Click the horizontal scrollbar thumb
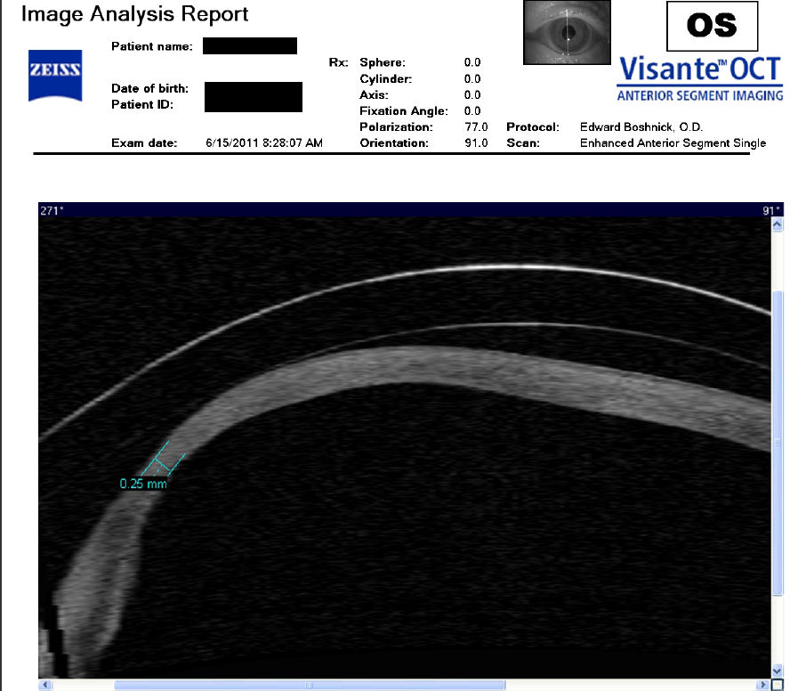This screenshot has width=798, height=691. 309,685
